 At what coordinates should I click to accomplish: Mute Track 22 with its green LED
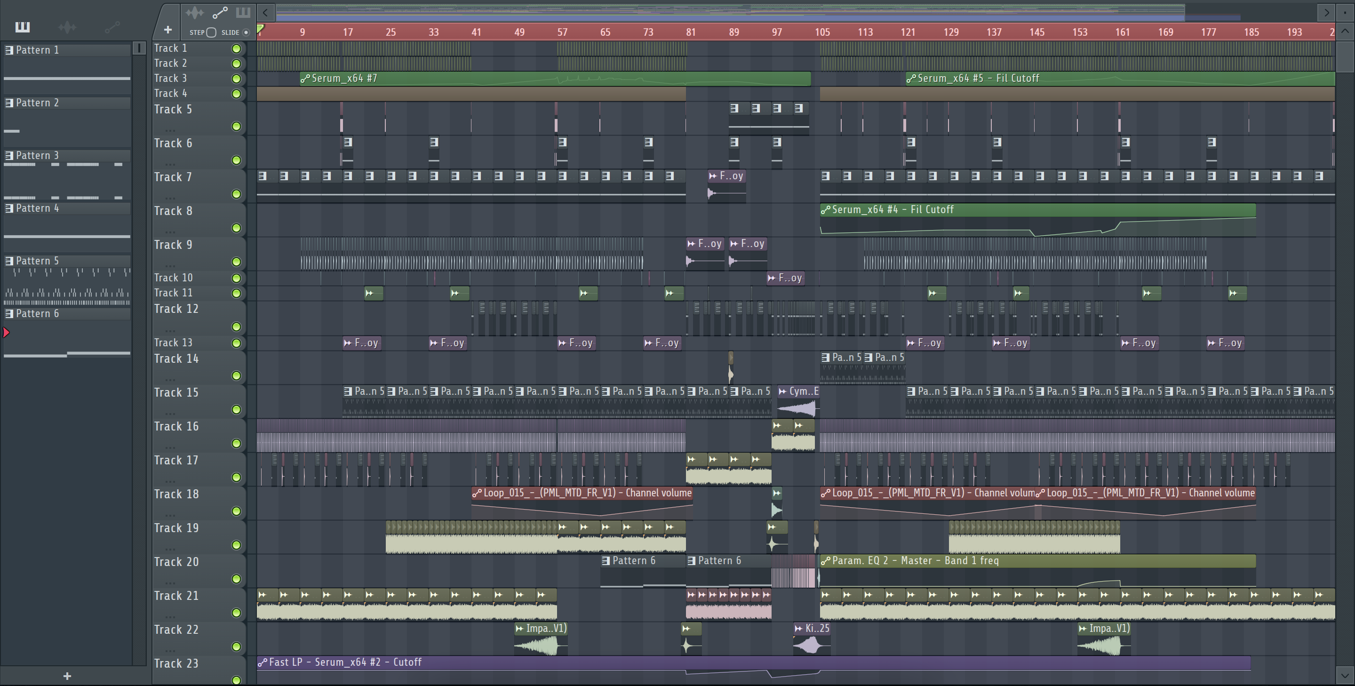click(236, 646)
